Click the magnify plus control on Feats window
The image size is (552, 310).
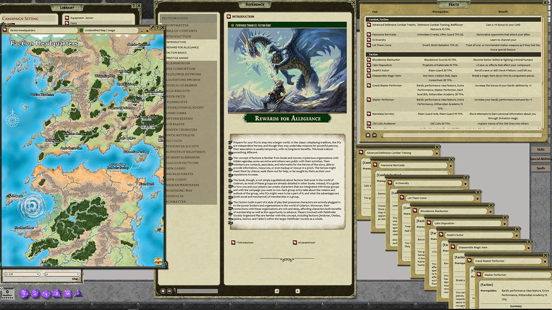click(x=367, y=135)
